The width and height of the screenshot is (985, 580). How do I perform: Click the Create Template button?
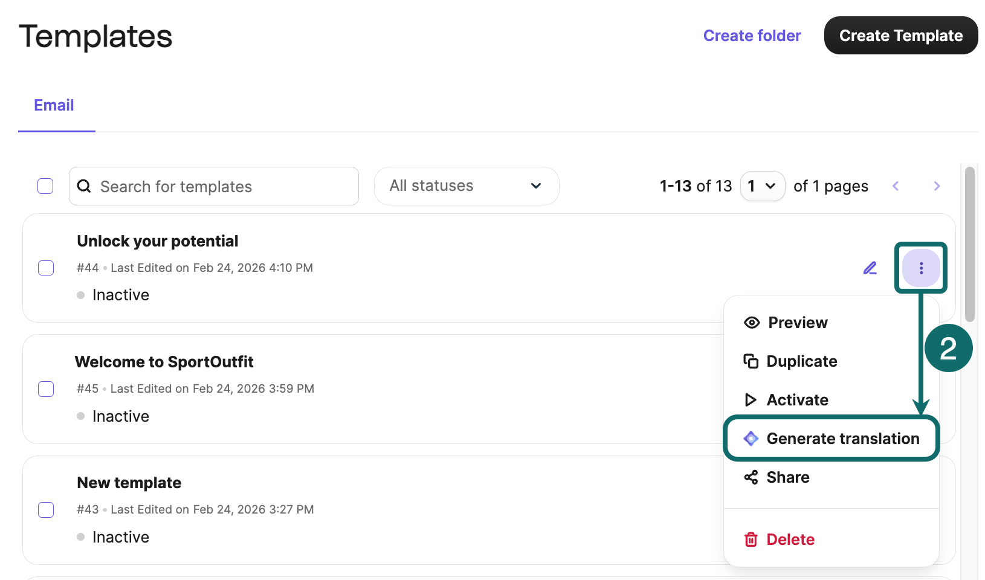[900, 36]
